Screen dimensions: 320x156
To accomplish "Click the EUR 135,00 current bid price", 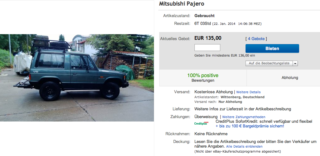I will tap(208, 38).
